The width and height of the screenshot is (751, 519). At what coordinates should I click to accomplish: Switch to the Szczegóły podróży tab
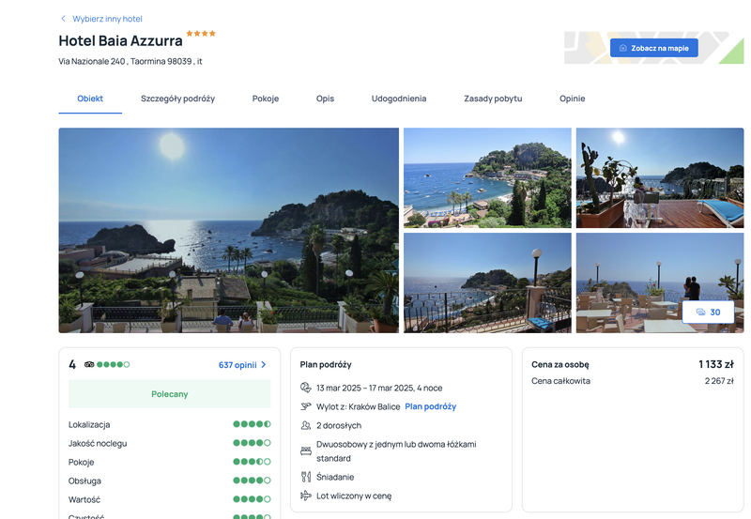click(177, 99)
